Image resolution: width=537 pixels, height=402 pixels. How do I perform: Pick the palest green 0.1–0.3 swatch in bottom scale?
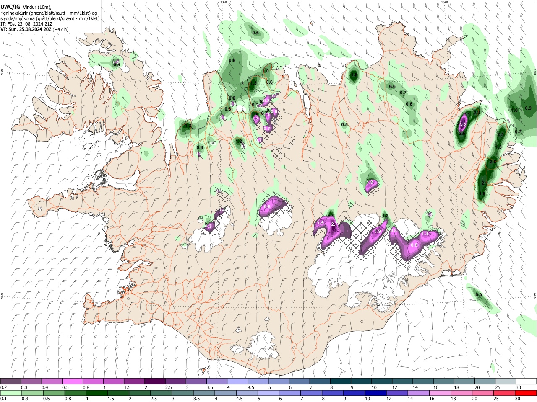point(10,393)
